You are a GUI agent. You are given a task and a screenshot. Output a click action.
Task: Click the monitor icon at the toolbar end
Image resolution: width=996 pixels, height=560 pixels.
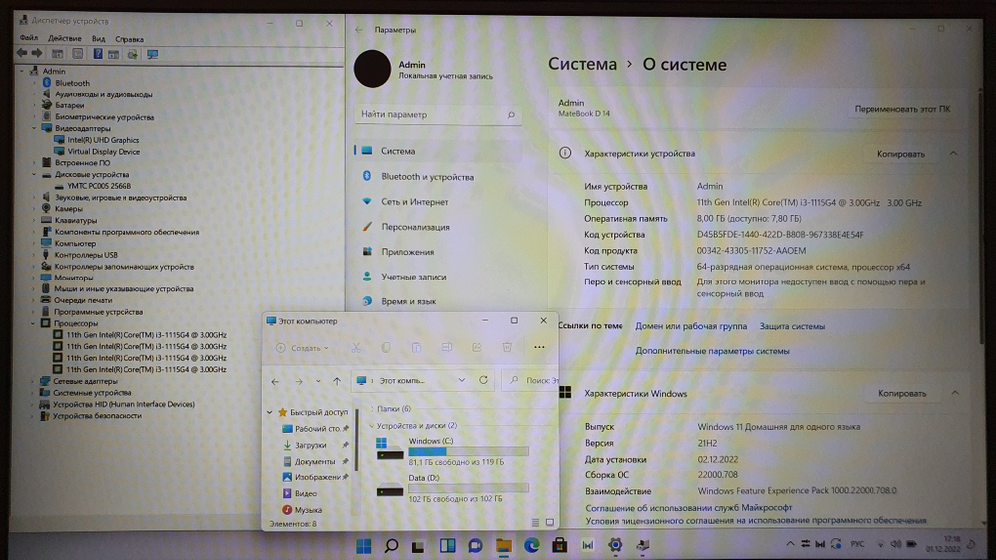pyautogui.click(x=153, y=54)
